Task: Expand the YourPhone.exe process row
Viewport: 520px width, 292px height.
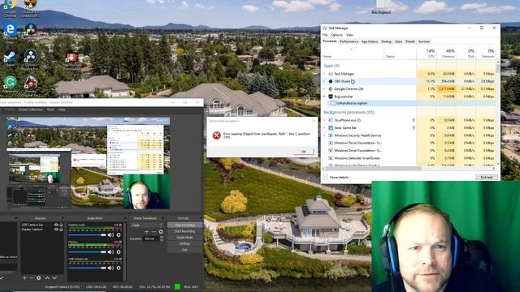Action: (x=324, y=120)
